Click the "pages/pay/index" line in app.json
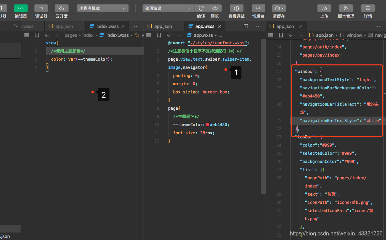Viewport: 386px width, 240px height. (321, 55)
